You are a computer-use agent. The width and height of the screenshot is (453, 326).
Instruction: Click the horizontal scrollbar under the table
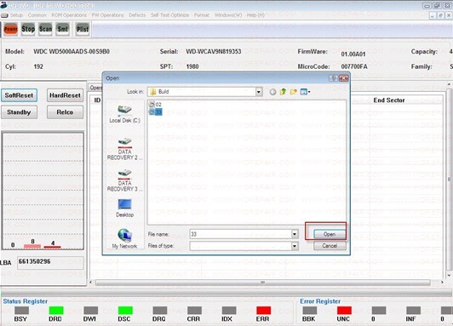click(263, 282)
